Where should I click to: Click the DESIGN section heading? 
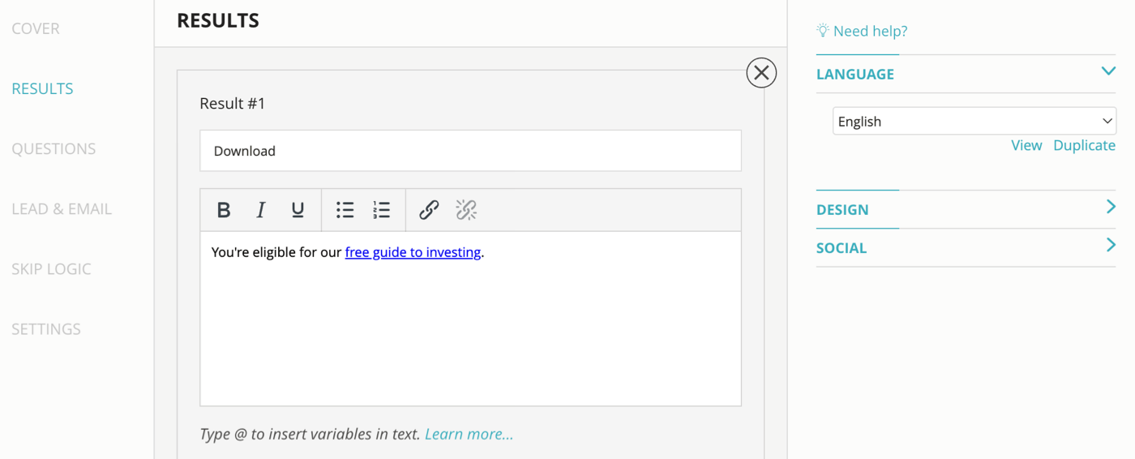click(x=842, y=209)
